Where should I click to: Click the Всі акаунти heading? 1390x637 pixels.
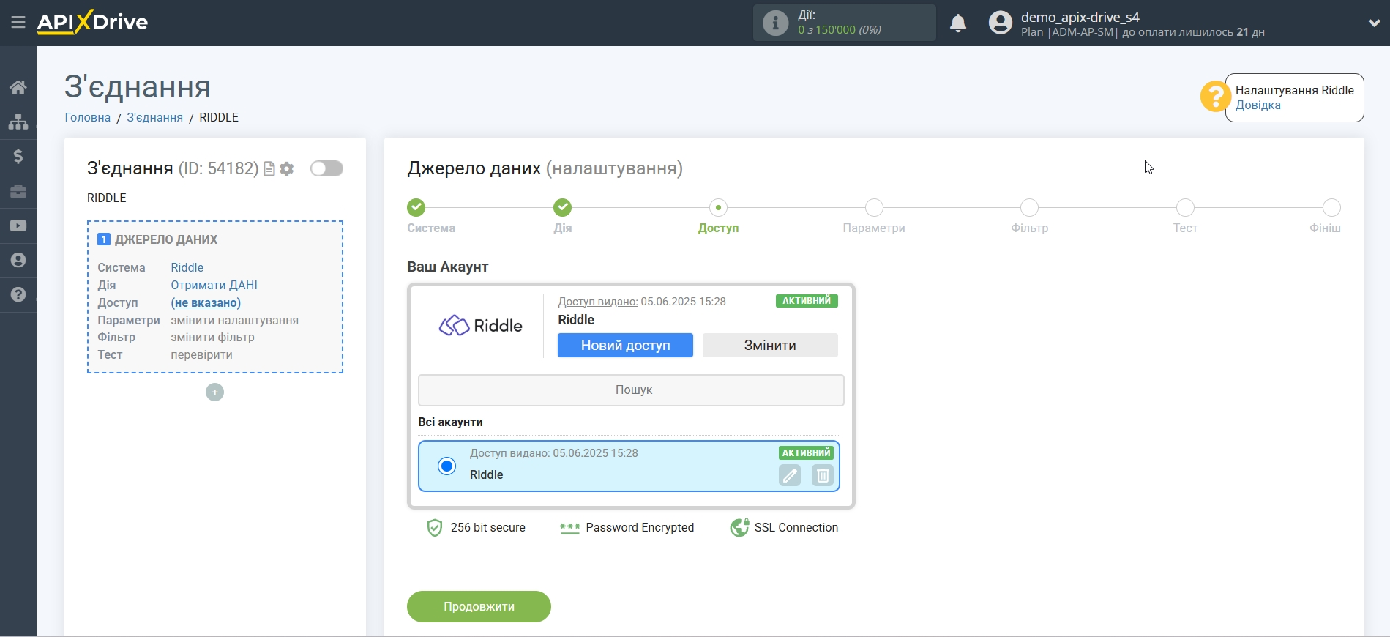450,422
